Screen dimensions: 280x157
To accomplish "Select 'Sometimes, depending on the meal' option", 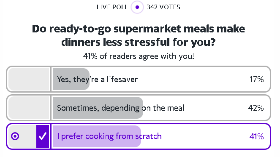I will click(139, 108).
